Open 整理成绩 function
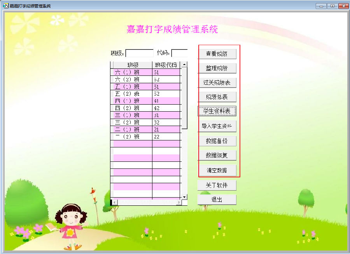This screenshot has width=350, height=254. coord(217,68)
